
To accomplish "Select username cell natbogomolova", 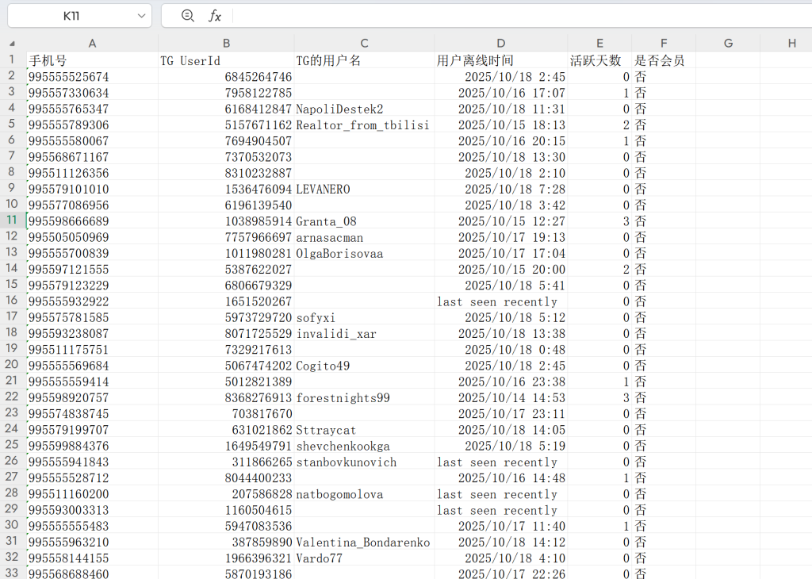I will coord(364,493).
